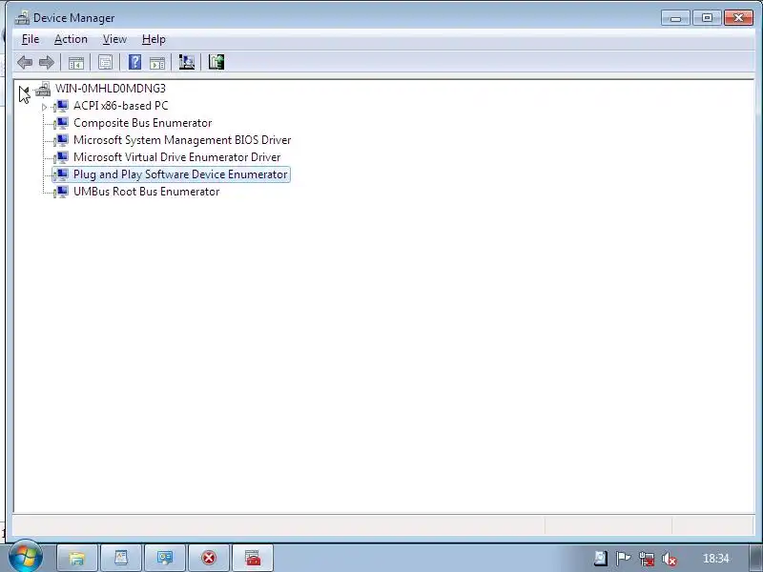Select Microsoft Virtual Drive Enumerator Driver text
This screenshot has height=572, width=763.
tap(176, 157)
